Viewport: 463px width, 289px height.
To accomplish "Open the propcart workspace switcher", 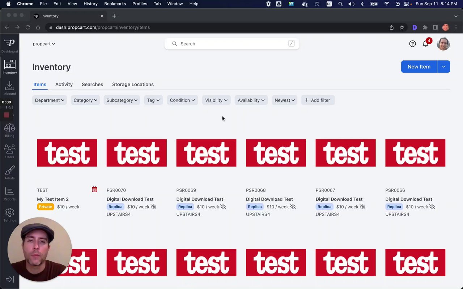I will pos(44,44).
